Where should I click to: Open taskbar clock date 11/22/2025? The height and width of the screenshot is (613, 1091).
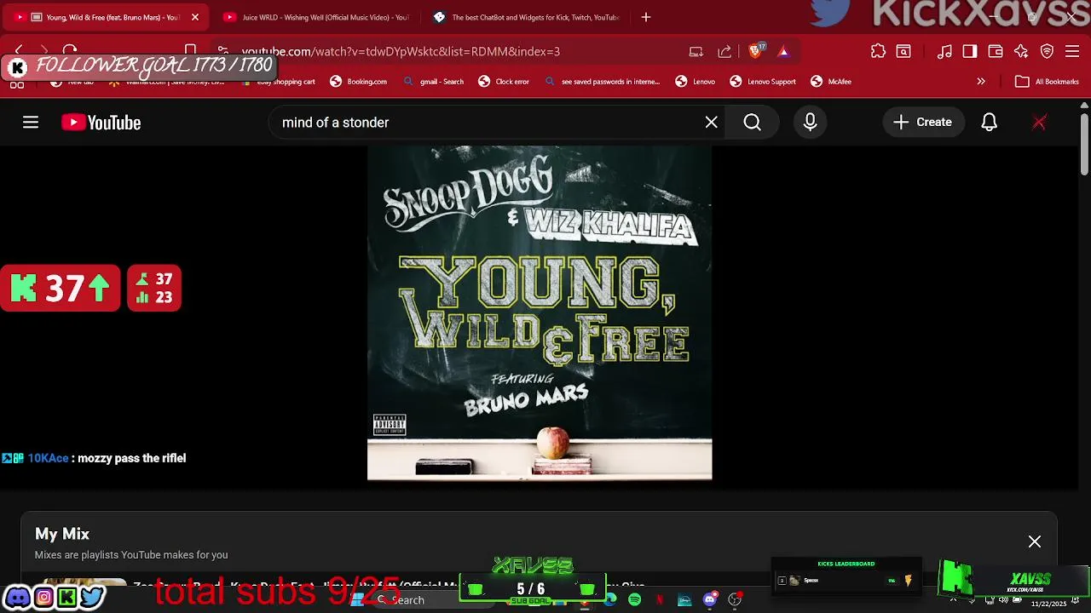coord(1048,604)
